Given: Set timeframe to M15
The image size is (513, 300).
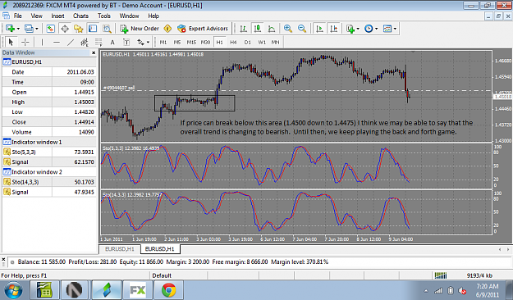Looking at the screenshot, I should coord(191,42).
